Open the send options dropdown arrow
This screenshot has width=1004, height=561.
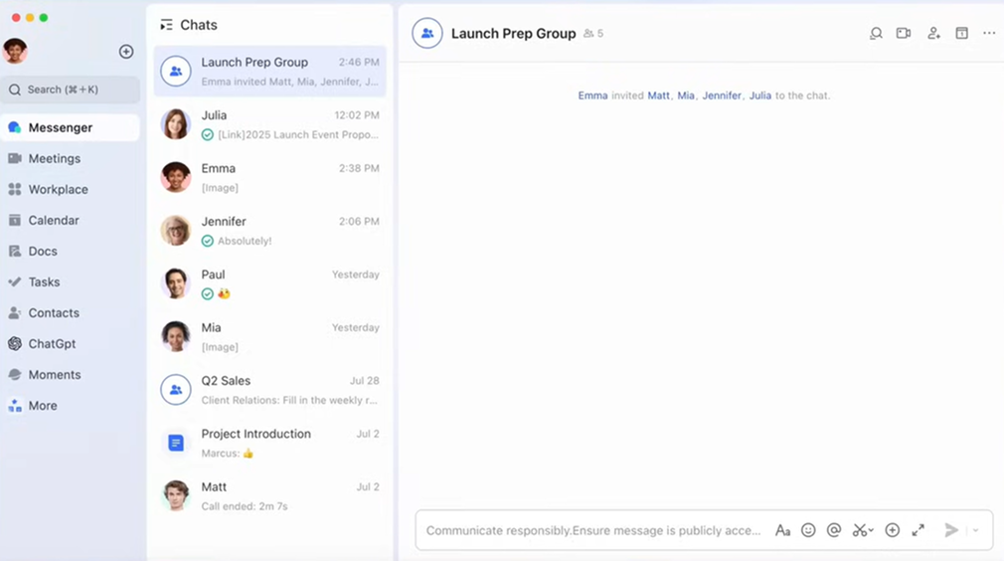(975, 530)
